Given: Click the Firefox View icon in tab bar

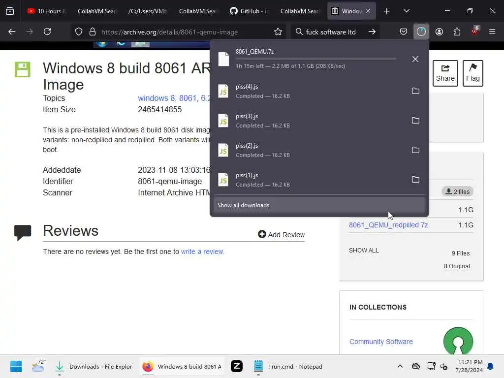Looking at the screenshot, I should tap(10, 11).
